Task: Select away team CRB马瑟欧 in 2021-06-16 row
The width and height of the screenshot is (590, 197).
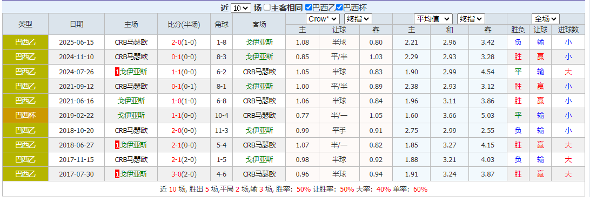Action: pos(259,101)
